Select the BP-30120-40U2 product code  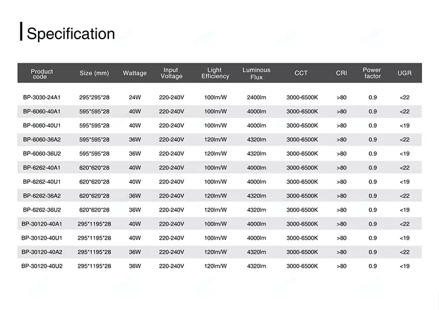click(42, 266)
